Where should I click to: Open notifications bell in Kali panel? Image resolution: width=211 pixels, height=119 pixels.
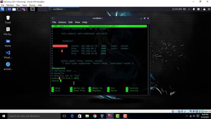tap(194, 9)
